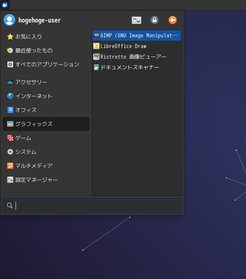This screenshot has width=246, height=279.
Task: Launch LibreOffice Draw
Action: (137, 46)
